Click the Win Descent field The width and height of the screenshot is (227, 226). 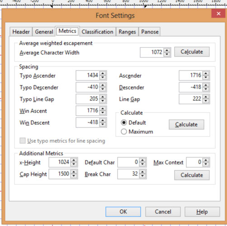(88, 122)
